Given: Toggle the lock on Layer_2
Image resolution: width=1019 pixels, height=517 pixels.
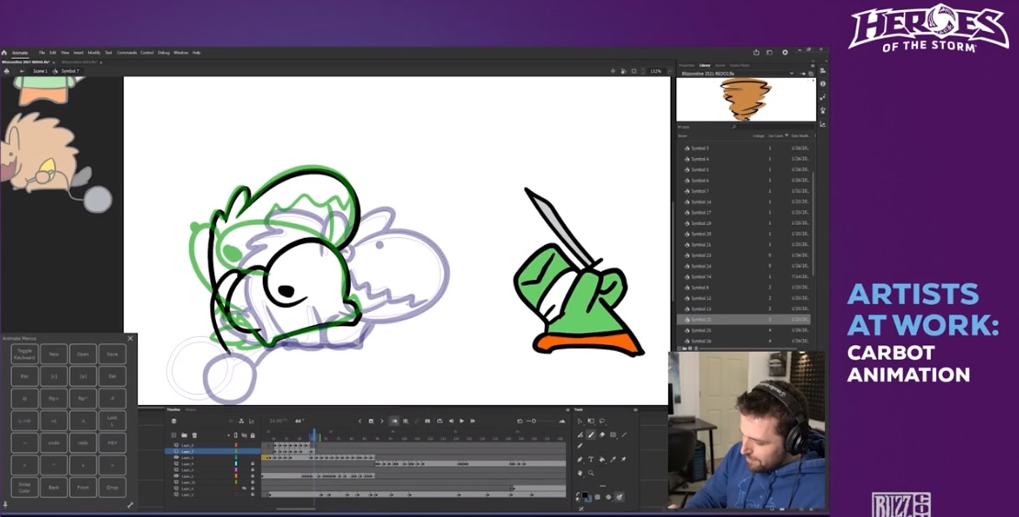Looking at the screenshot, I should click(253, 495).
